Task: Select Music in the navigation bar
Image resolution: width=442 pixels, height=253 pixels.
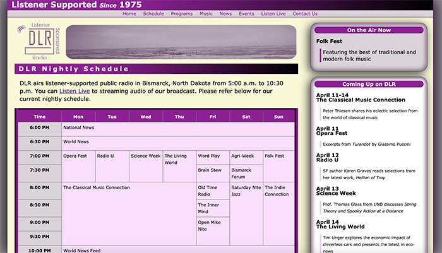Action: coord(206,13)
